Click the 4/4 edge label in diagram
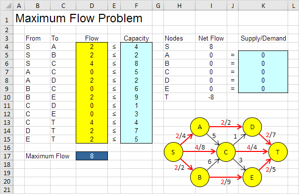 [x=251, y=147]
